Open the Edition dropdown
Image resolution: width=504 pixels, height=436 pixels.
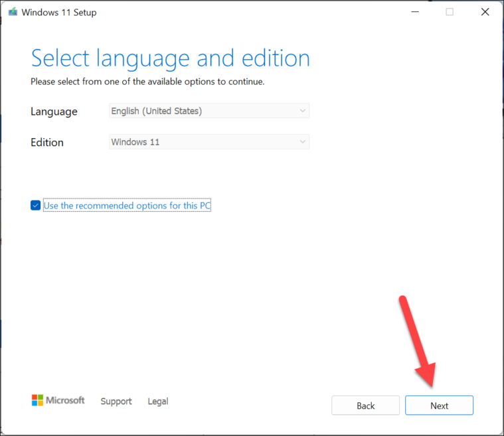209,142
